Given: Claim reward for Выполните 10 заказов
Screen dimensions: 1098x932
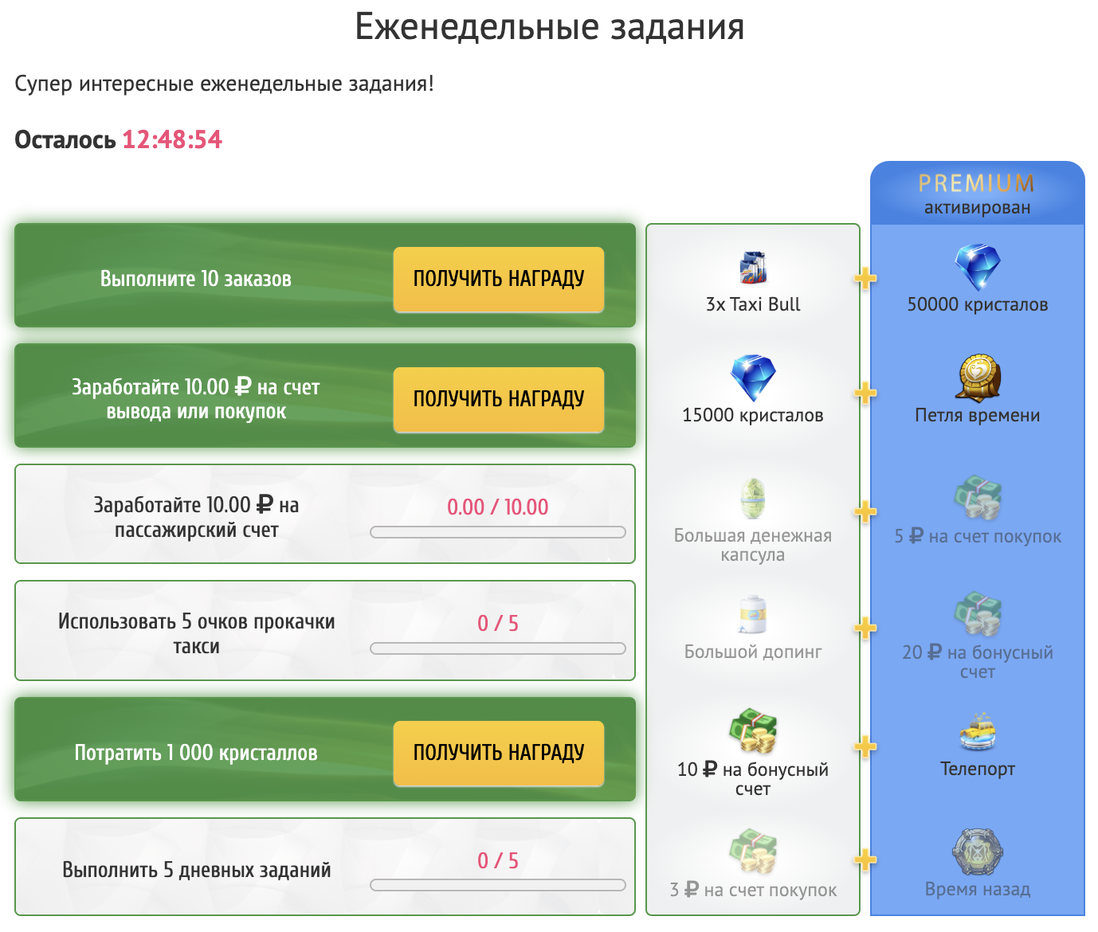Looking at the screenshot, I should coord(498,279).
